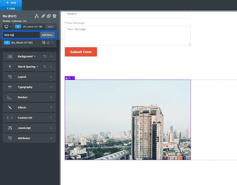Duplicate the Div using the copy icon
The width and height of the screenshot is (237, 185).
click(49, 16)
